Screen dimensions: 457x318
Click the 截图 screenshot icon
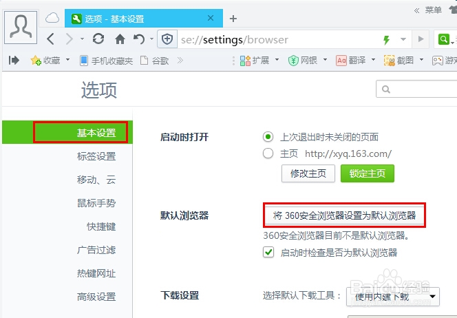[x=390, y=61]
